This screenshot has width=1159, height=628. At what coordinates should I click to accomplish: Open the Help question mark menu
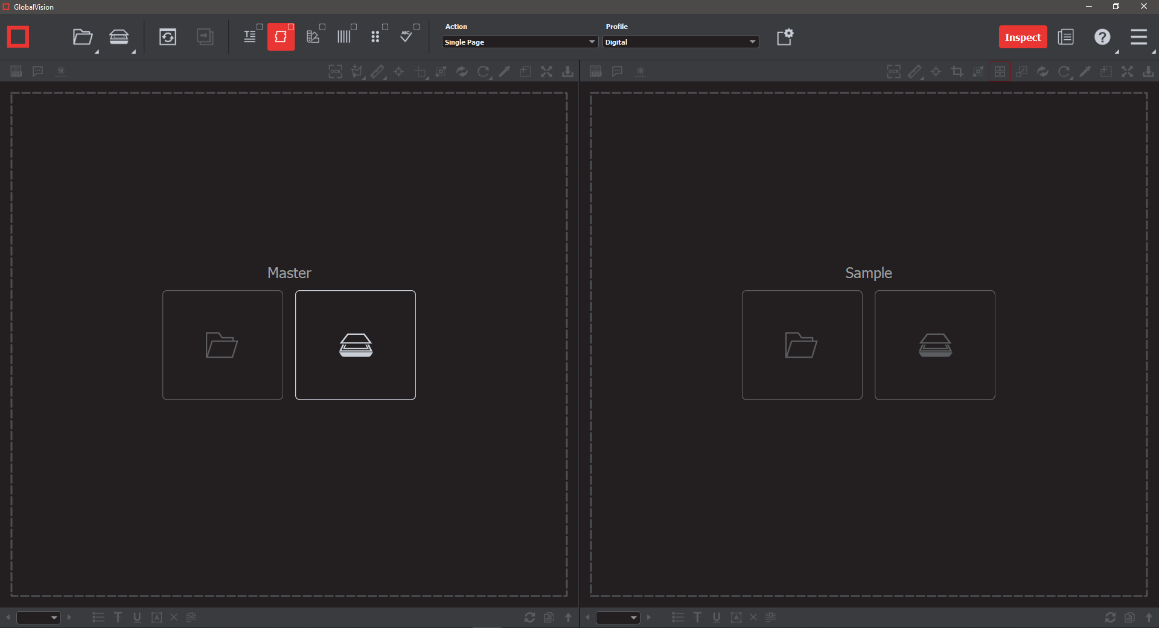[x=1102, y=37]
